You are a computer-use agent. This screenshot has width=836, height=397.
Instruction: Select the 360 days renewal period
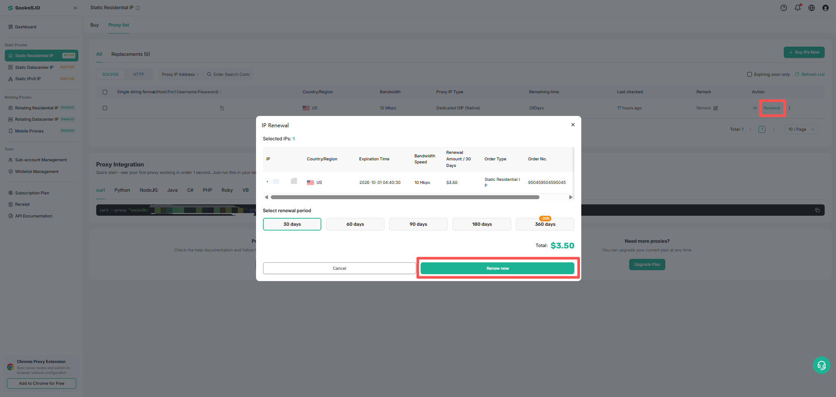545,224
